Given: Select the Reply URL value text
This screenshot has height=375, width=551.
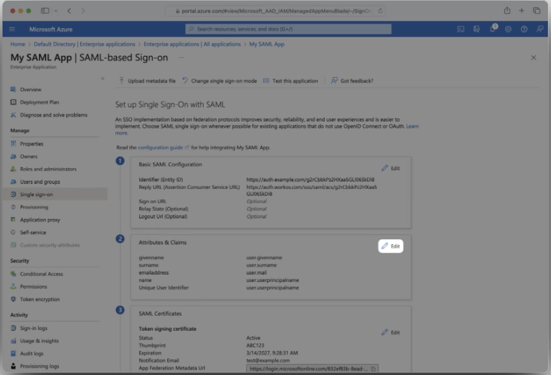Looking at the screenshot, I should pyautogui.click(x=312, y=190).
